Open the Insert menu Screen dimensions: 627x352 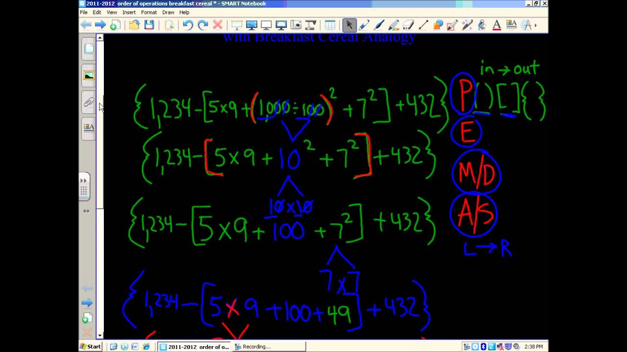tap(129, 12)
